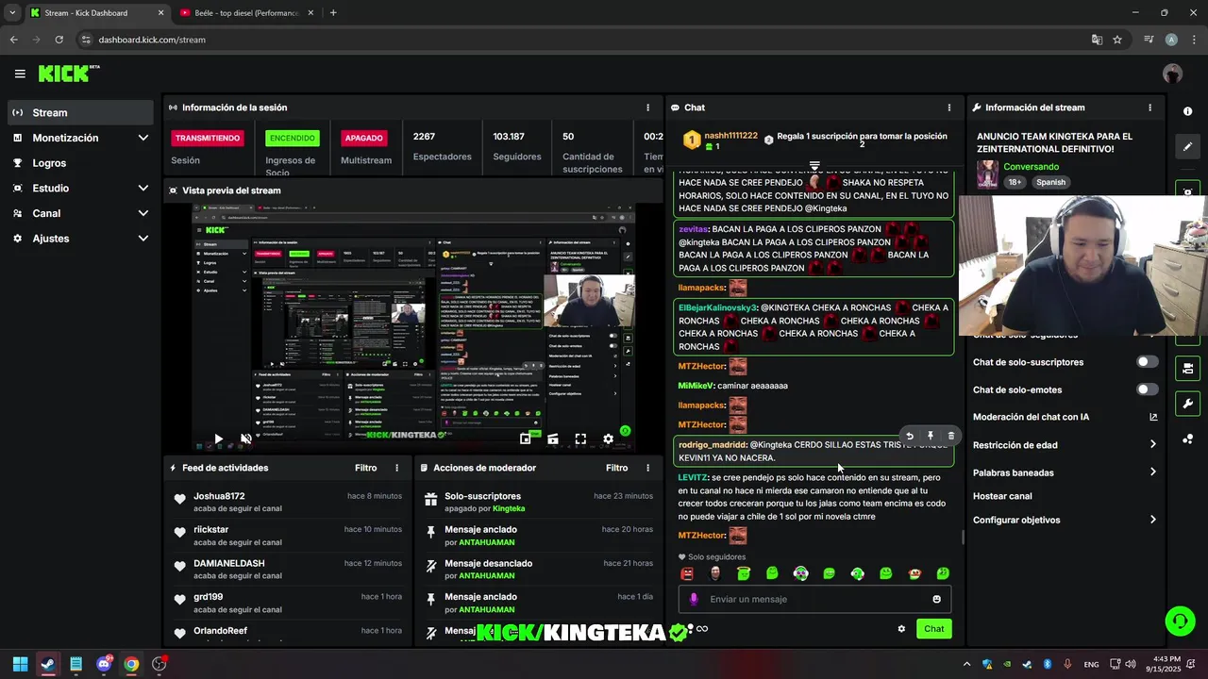The image size is (1208, 679).
Task: Insert the first red emote from quick emotes
Action: (x=687, y=573)
